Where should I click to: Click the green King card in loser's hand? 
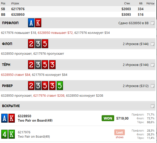click(x=12, y=134)
